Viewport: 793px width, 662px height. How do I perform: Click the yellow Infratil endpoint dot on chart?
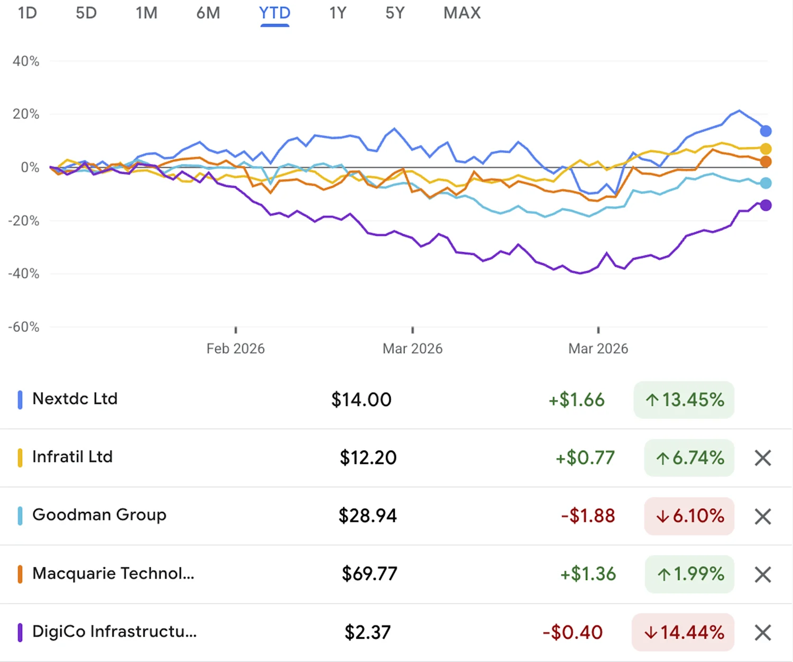(766, 149)
